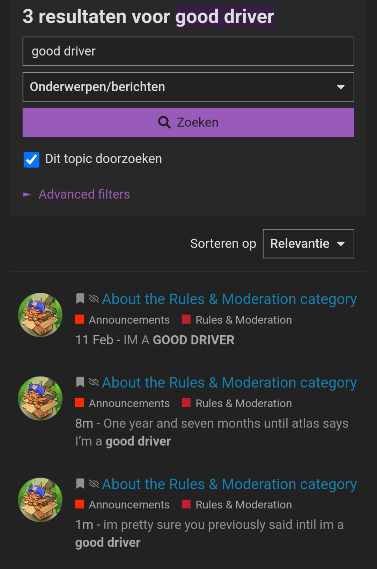Click unlisted eye-slash icon on first result
Image resolution: width=377 pixels, height=569 pixels.
[94, 299]
